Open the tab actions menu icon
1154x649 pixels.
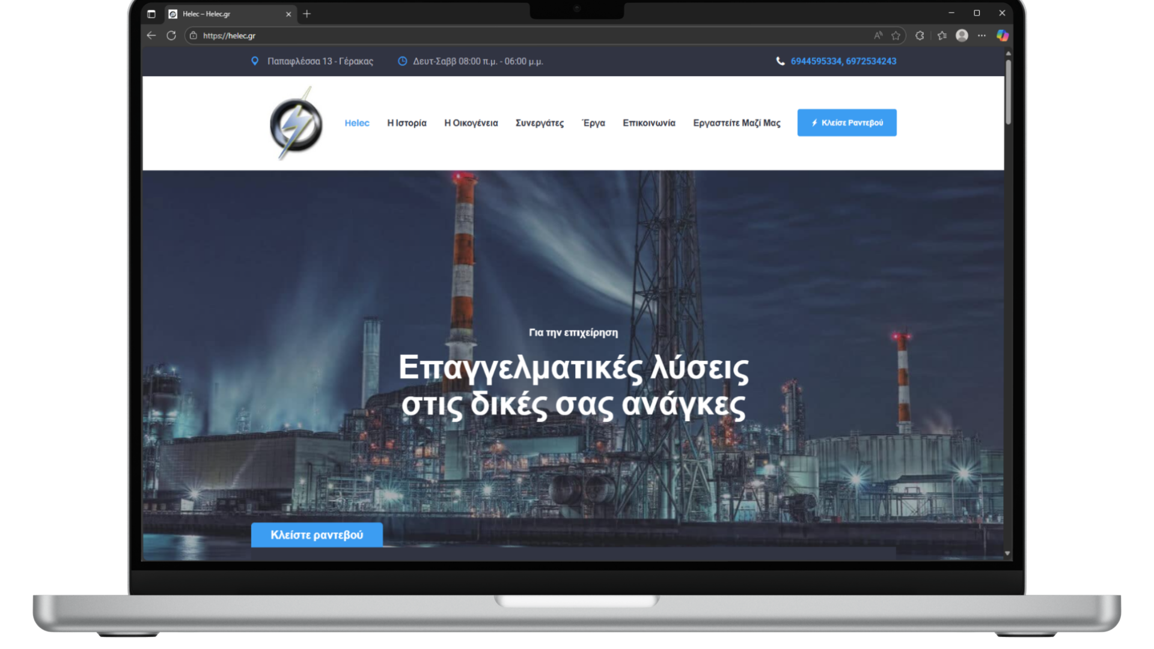click(151, 14)
